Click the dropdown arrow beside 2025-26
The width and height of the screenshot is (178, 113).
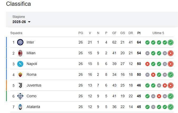coord(29,22)
